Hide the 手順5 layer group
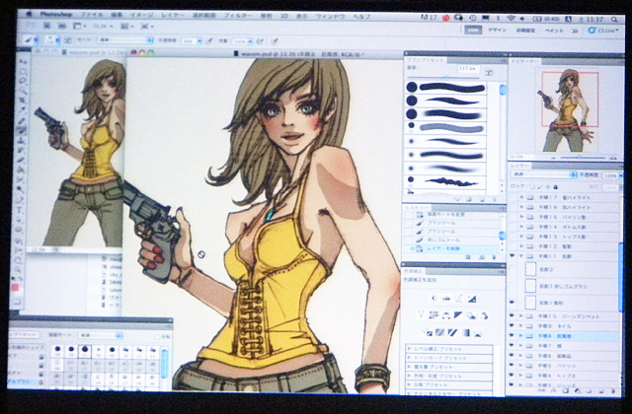Screen dimensions: 632x414 512,366
